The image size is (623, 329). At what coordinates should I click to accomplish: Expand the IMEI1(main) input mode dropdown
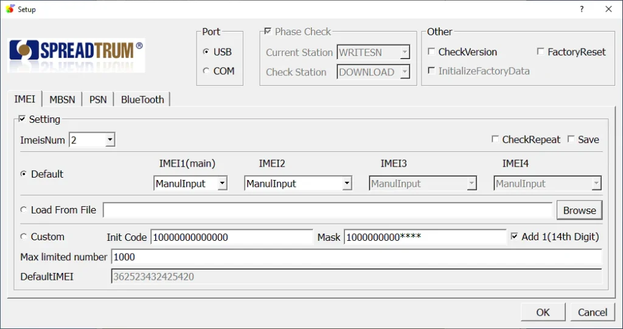[222, 184]
